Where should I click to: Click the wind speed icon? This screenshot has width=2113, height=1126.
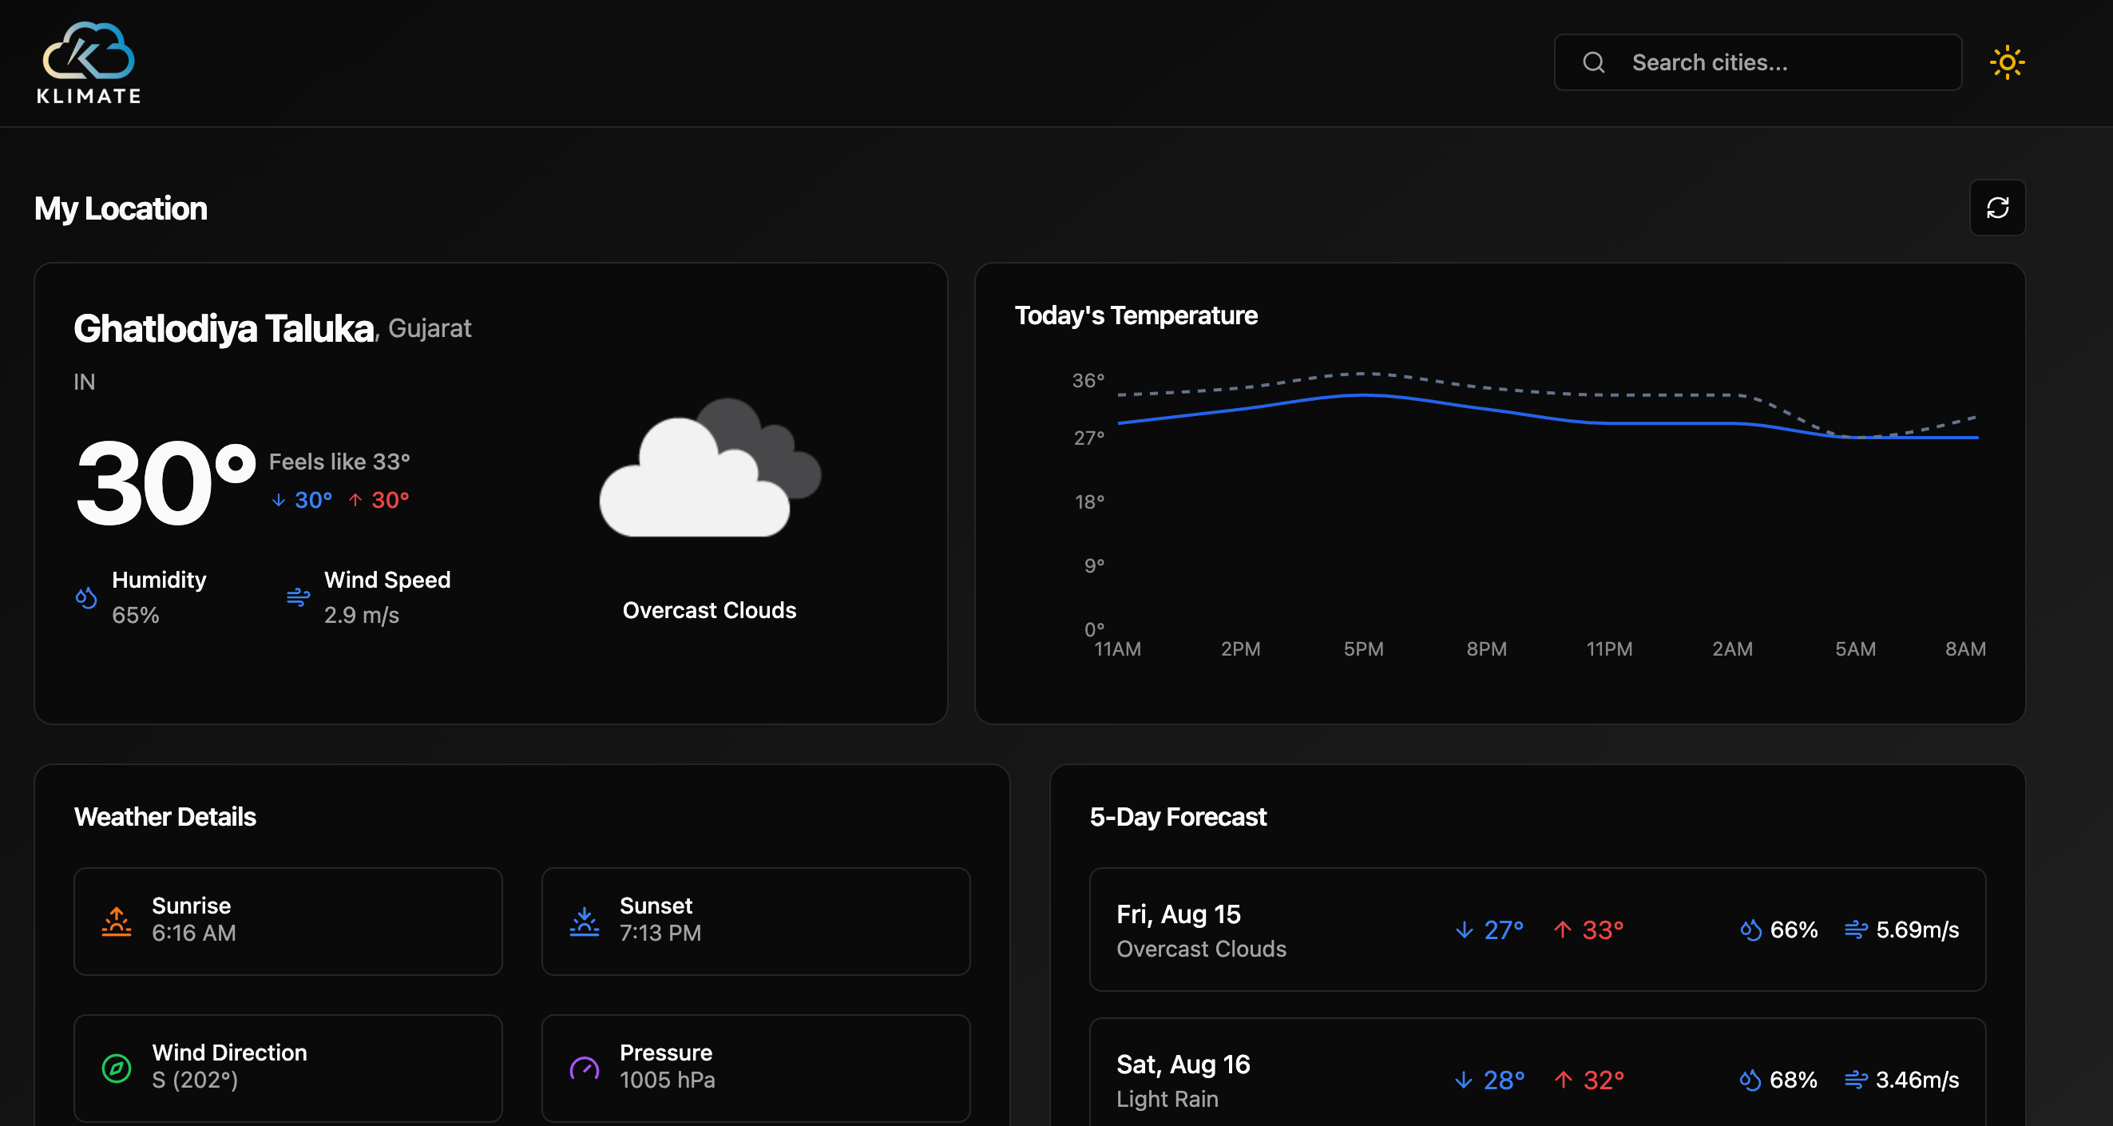coord(297,598)
